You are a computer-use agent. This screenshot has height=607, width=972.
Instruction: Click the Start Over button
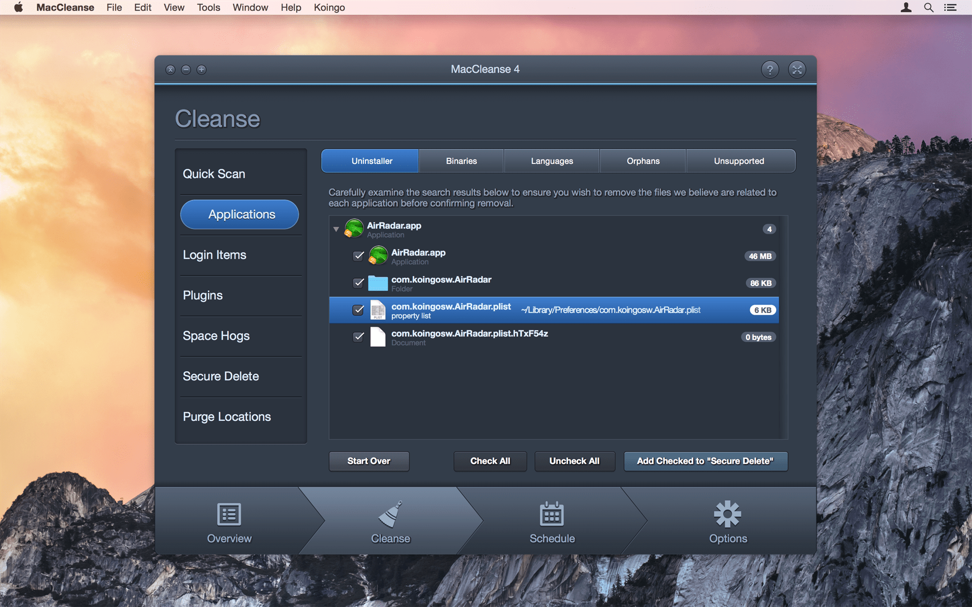click(369, 461)
